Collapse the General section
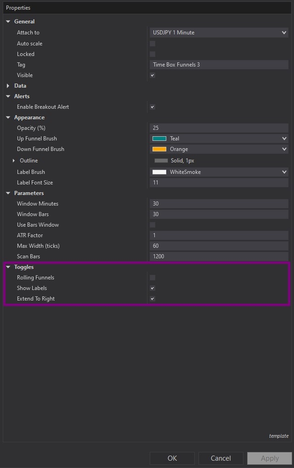294x468 pixels. point(8,21)
